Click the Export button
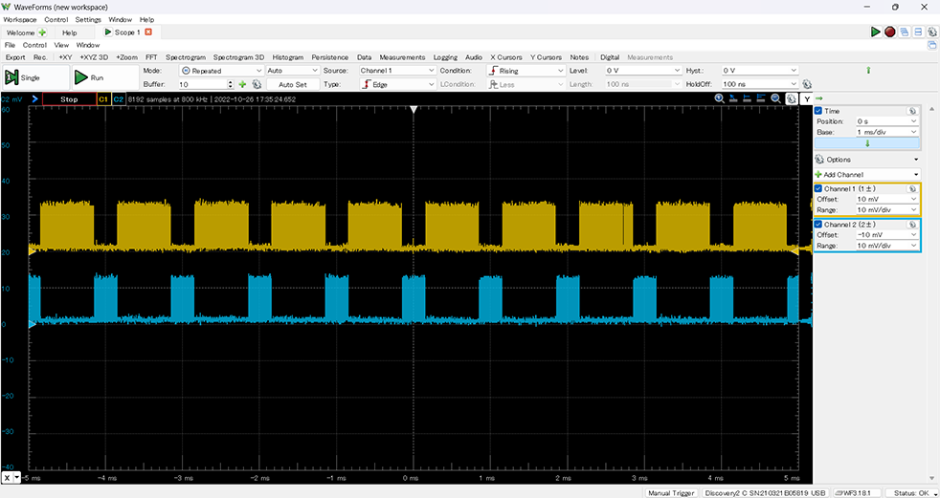The height and width of the screenshot is (498, 940). tap(15, 57)
